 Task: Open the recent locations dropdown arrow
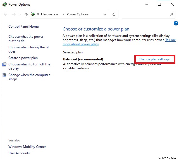click(x=20, y=14)
